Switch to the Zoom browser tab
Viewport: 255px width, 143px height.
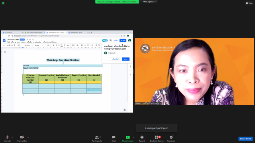[x=78, y=33]
